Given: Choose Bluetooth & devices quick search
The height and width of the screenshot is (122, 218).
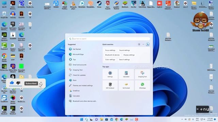Looking at the screenshot, I should point(112,55).
